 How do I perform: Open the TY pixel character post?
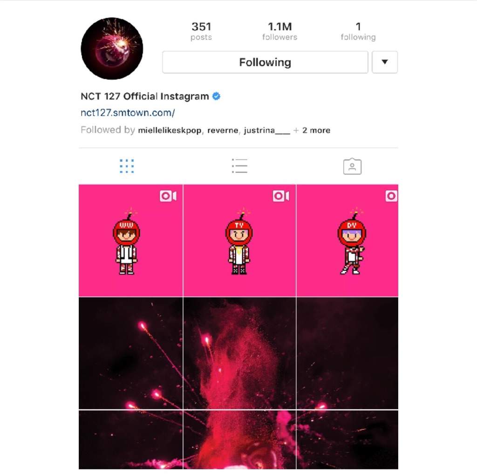(239, 240)
